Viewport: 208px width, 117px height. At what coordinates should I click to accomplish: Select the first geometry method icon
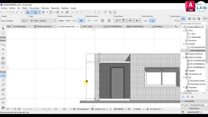89,21
